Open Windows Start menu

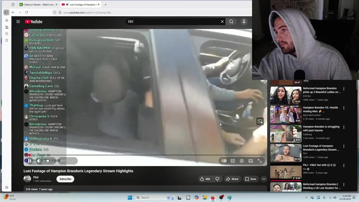pos(130,198)
